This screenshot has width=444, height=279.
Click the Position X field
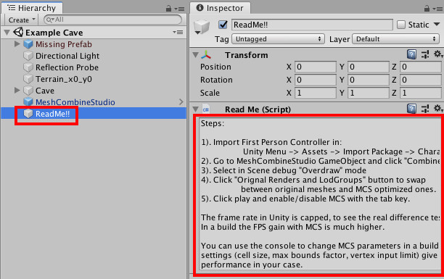coord(316,67)
